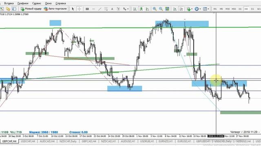Select the M15 timeframe
Screen dimensions: 261x146
pyautogui.click(x=228, y=9)
